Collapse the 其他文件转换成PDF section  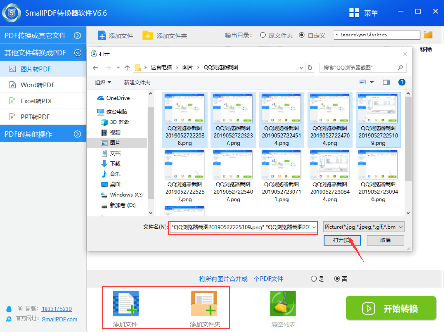click(x=43, y=53)
